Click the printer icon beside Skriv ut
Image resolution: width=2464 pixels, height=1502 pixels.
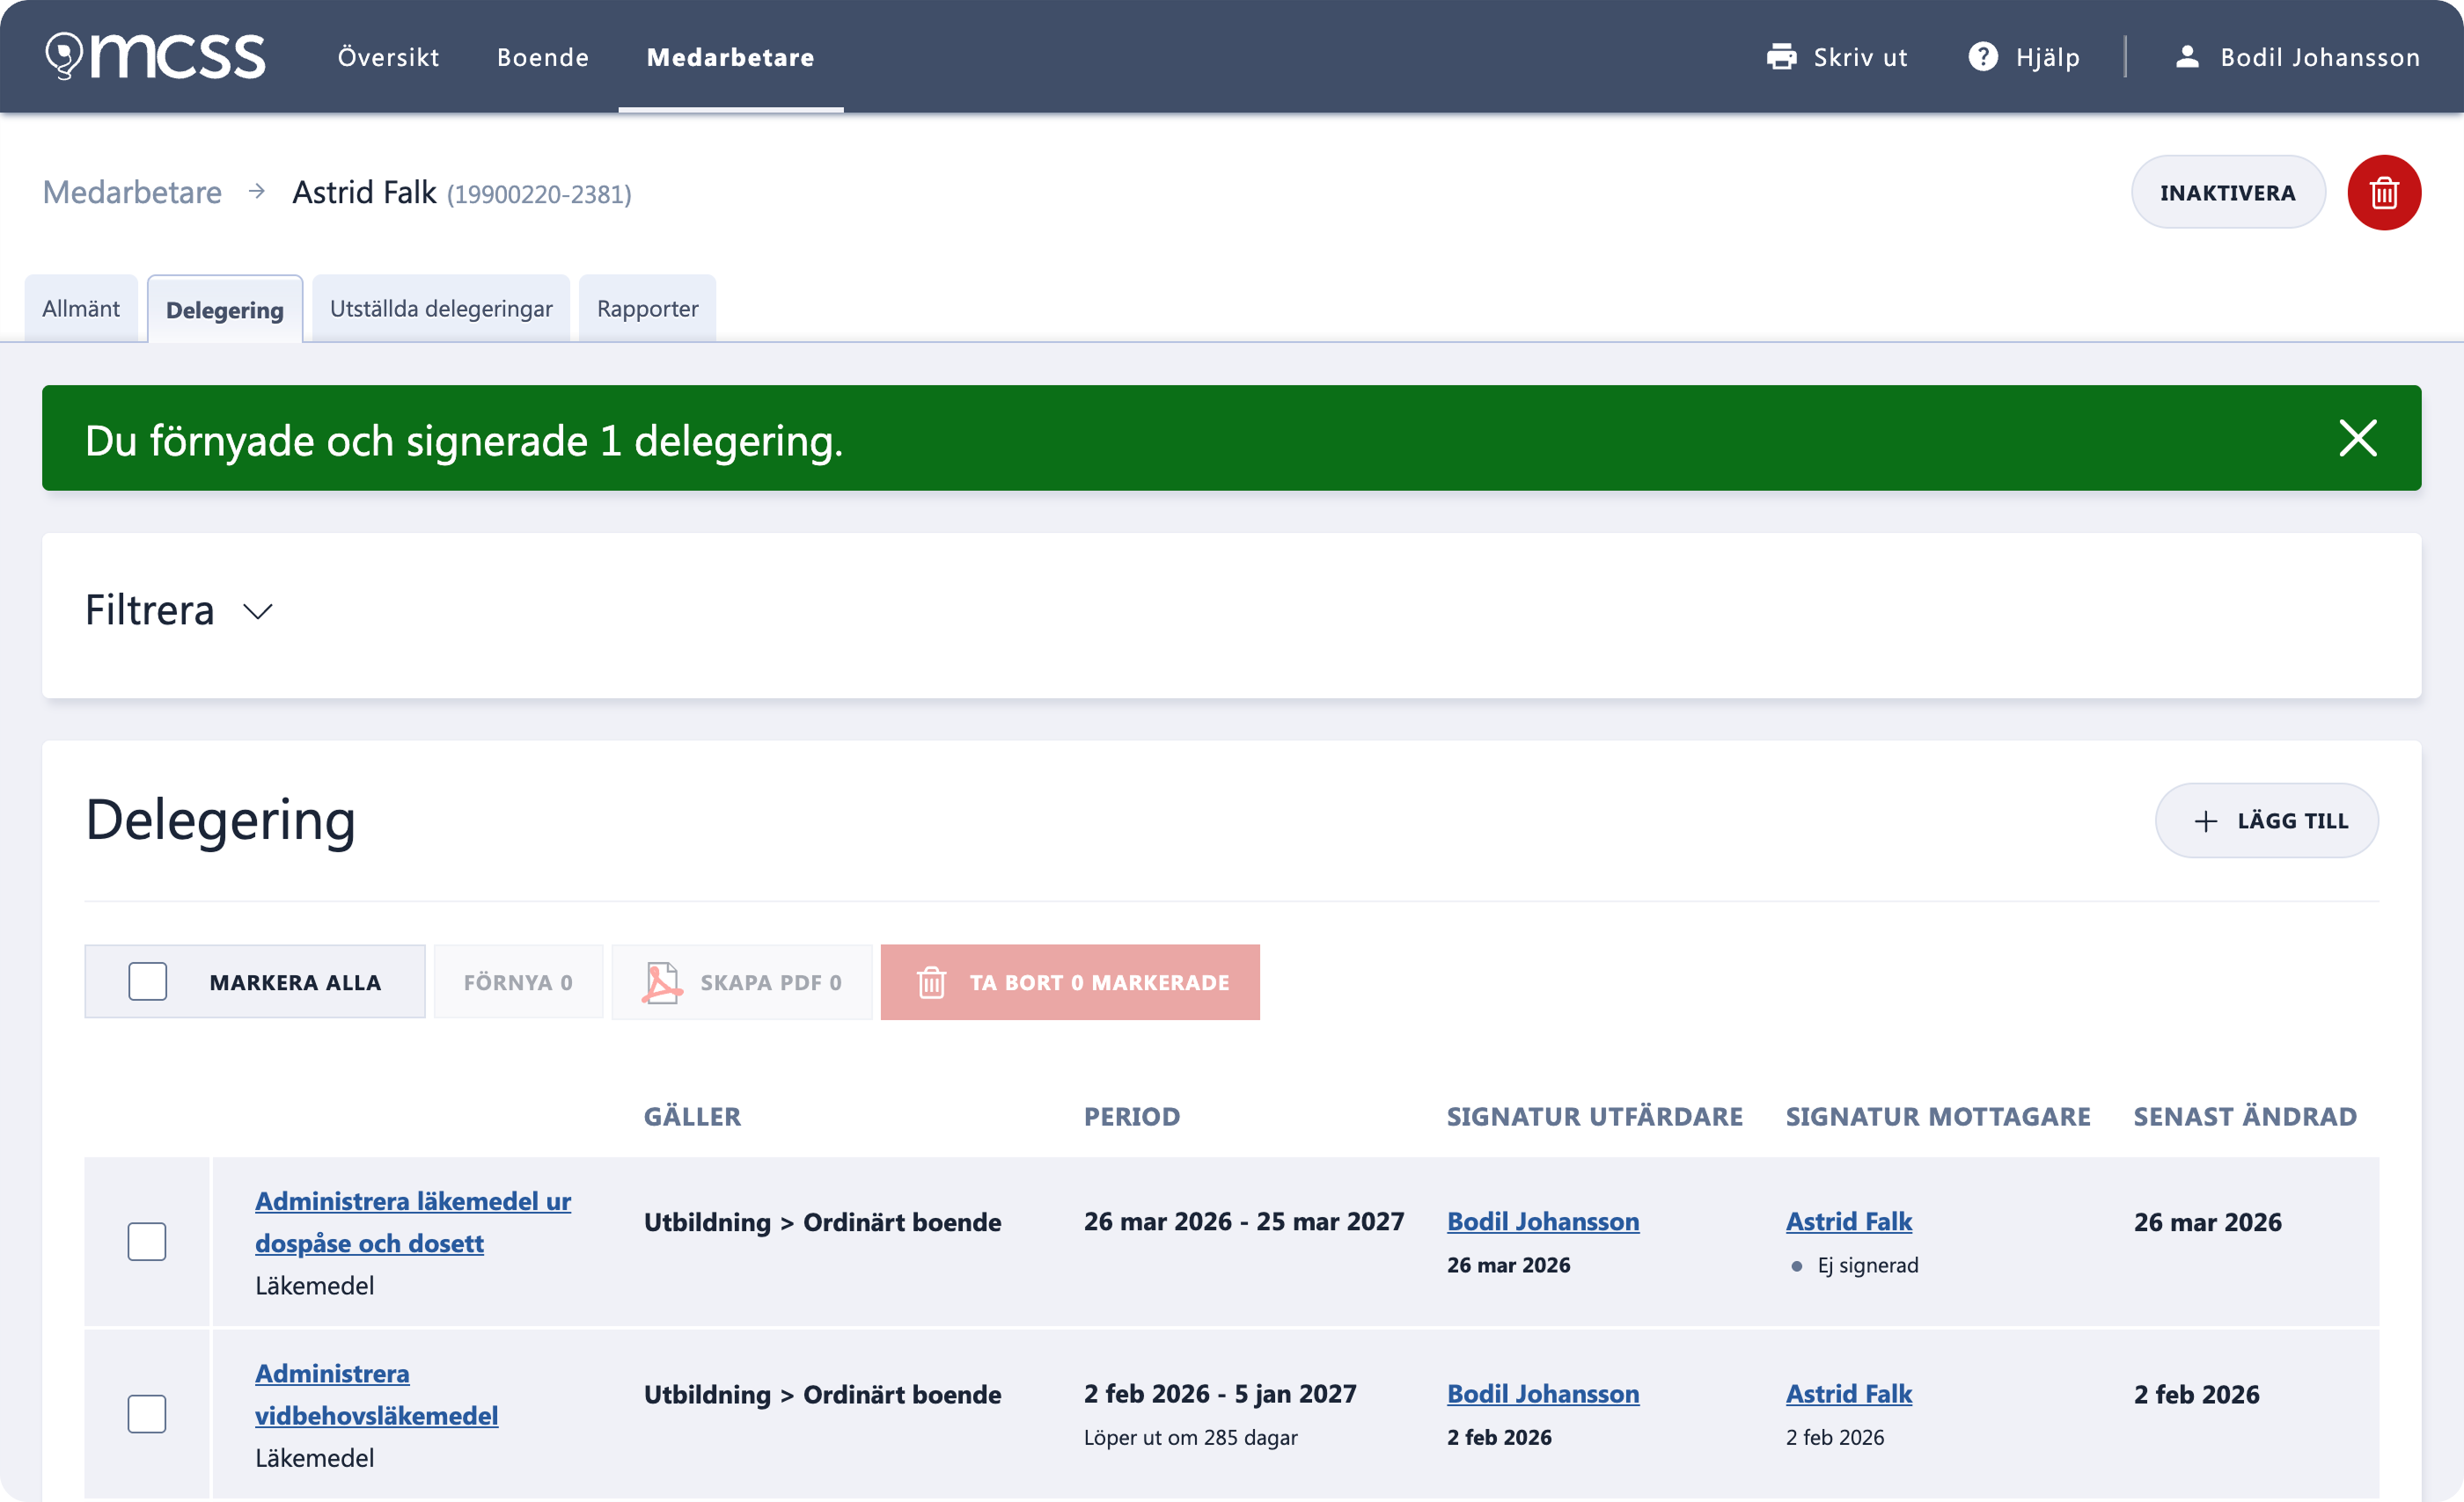click(1781, 57)
